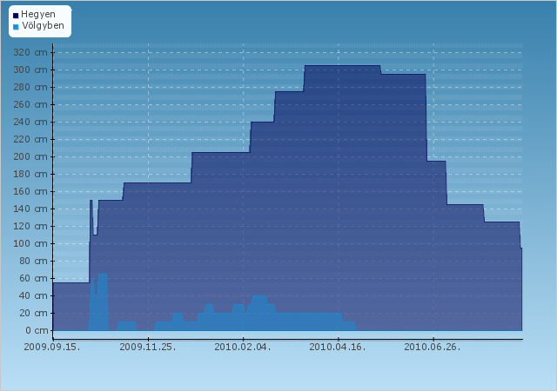This screenshot has height=391, width=557.
Task: Click the light blue Völgyben legend swatch
Action: (x=16, y=27)
